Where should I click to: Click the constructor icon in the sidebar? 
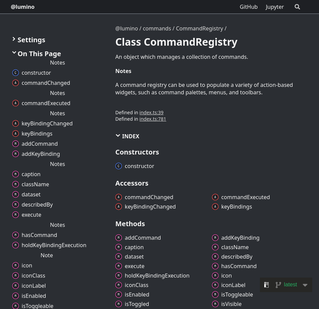[16, 73]
